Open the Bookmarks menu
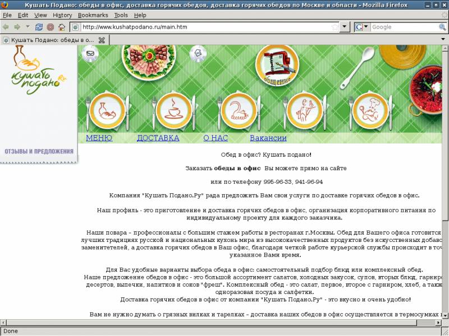This screenshot has height=336, width=449. [x=93, y=15]
